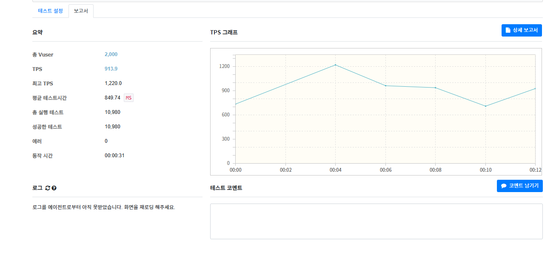This screenshot has width=559, height=269.
Task: Click the speech bubble icon on 코멘트 남기기
Action: point(504,186)
